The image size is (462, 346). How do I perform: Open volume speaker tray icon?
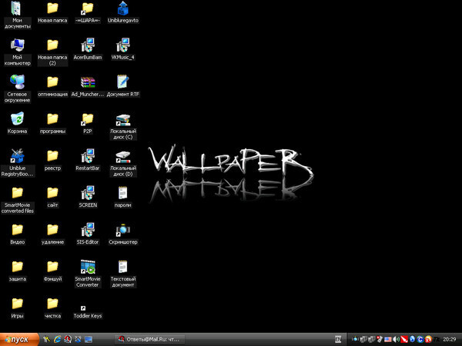(x=396, y=339)
